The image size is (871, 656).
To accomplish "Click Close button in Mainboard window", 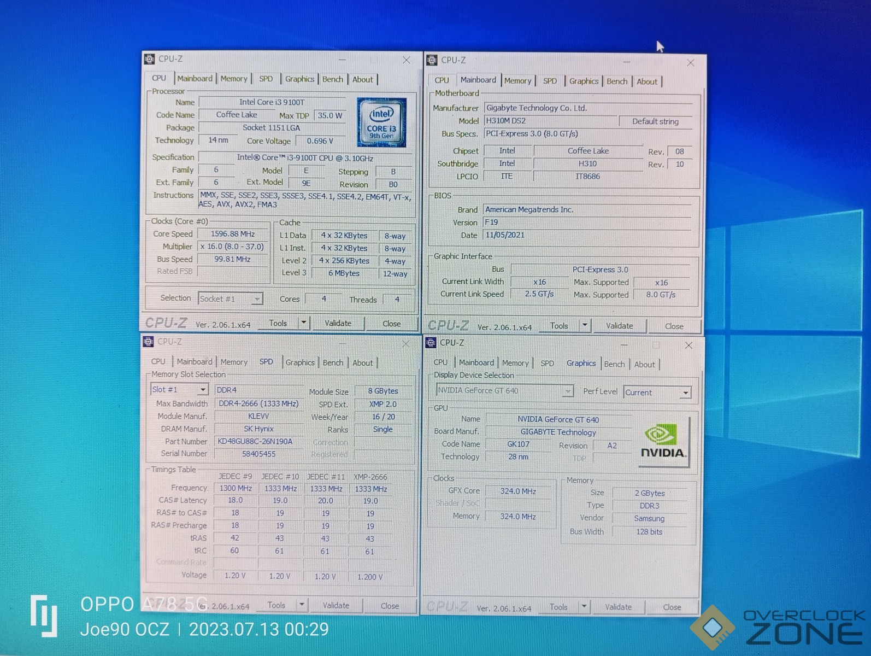I will pos(674,326).
